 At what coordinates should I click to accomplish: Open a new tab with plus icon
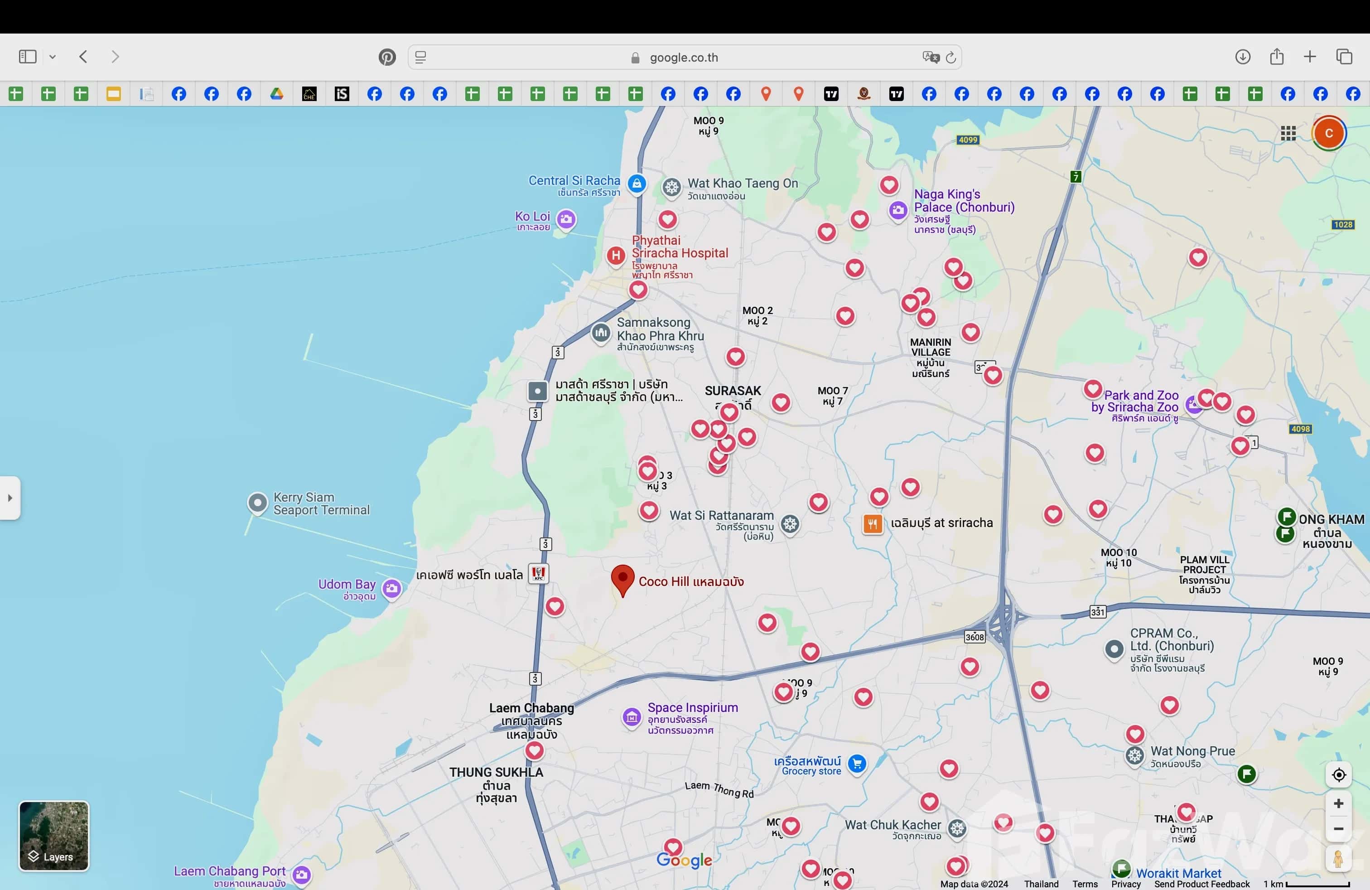tap(1310, 56)
